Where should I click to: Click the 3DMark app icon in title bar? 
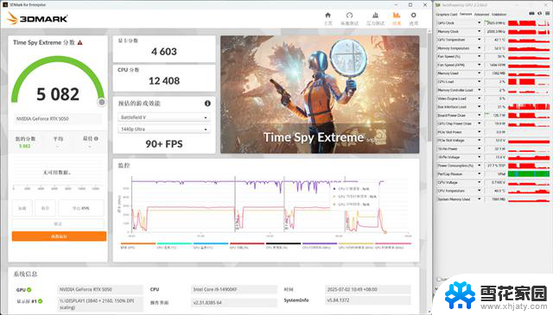pos(5,5)
